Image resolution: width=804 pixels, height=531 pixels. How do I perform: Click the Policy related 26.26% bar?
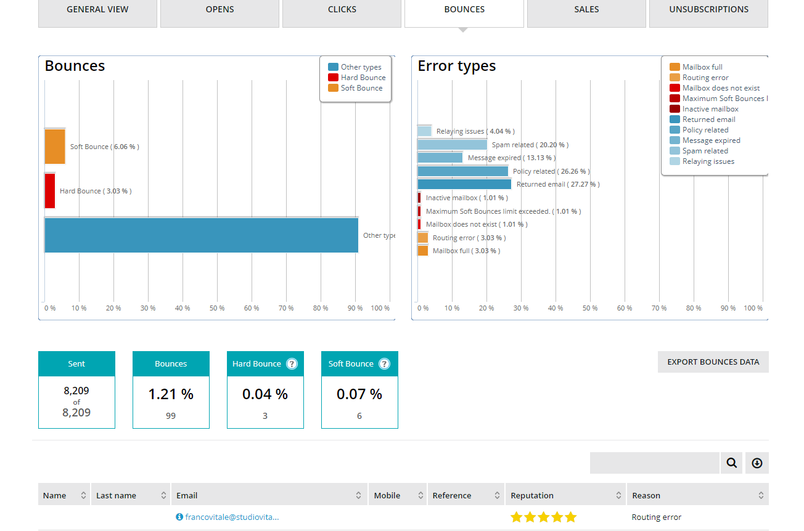[463, 171]
